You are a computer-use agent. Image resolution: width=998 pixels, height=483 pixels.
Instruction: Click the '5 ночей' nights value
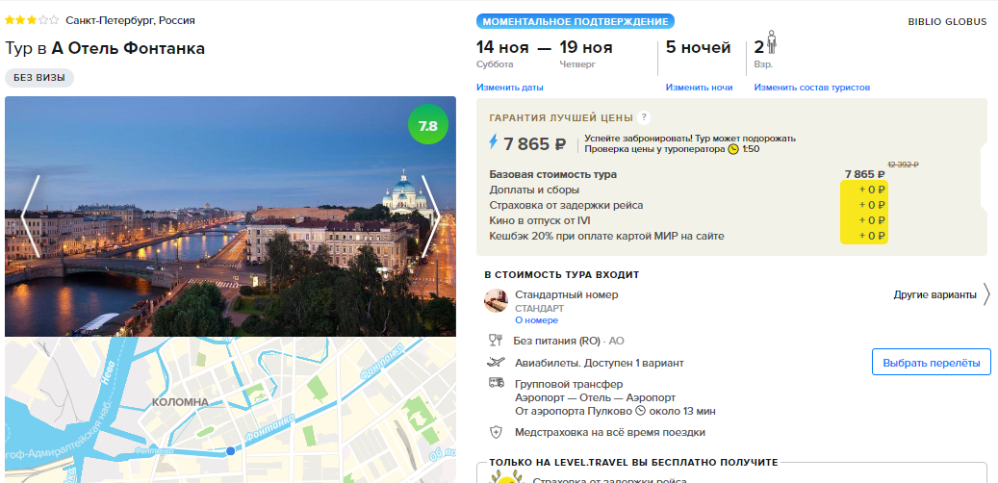coord(699,48)
